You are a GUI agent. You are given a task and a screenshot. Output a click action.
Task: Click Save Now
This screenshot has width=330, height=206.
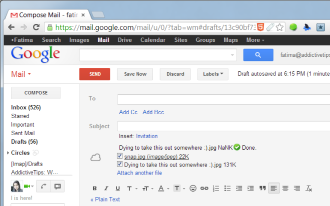click(x=135, y=74)
